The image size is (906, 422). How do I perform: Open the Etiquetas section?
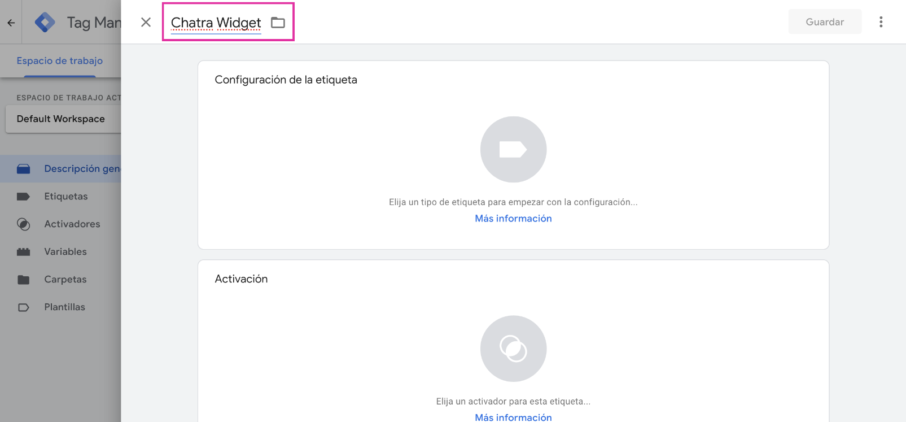(66, 197)
